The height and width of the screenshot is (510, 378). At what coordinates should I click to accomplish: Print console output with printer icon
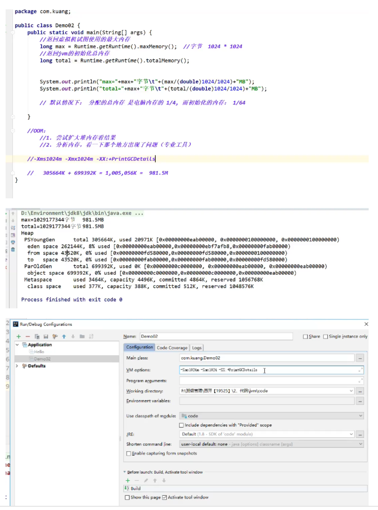(x=13, y=242)
